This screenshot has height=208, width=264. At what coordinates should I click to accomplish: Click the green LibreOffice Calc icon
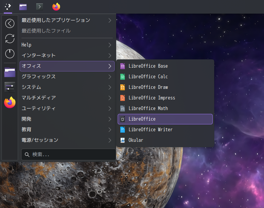[x=123, y=77]
